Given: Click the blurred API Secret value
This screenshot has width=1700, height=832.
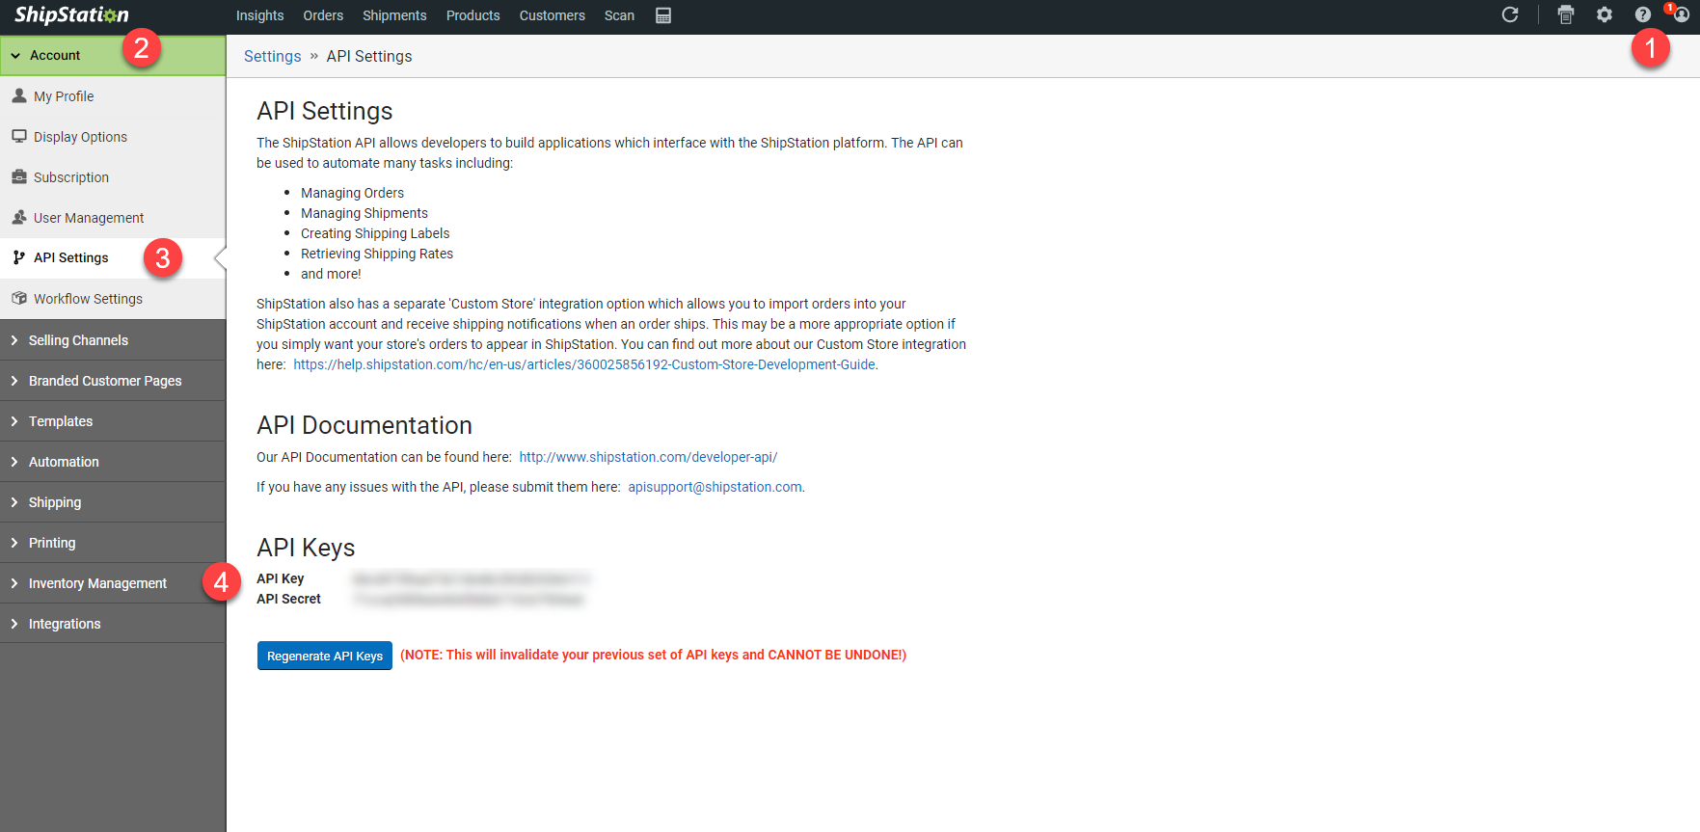Looking at the screenshot, I should [x=470, y=599].
